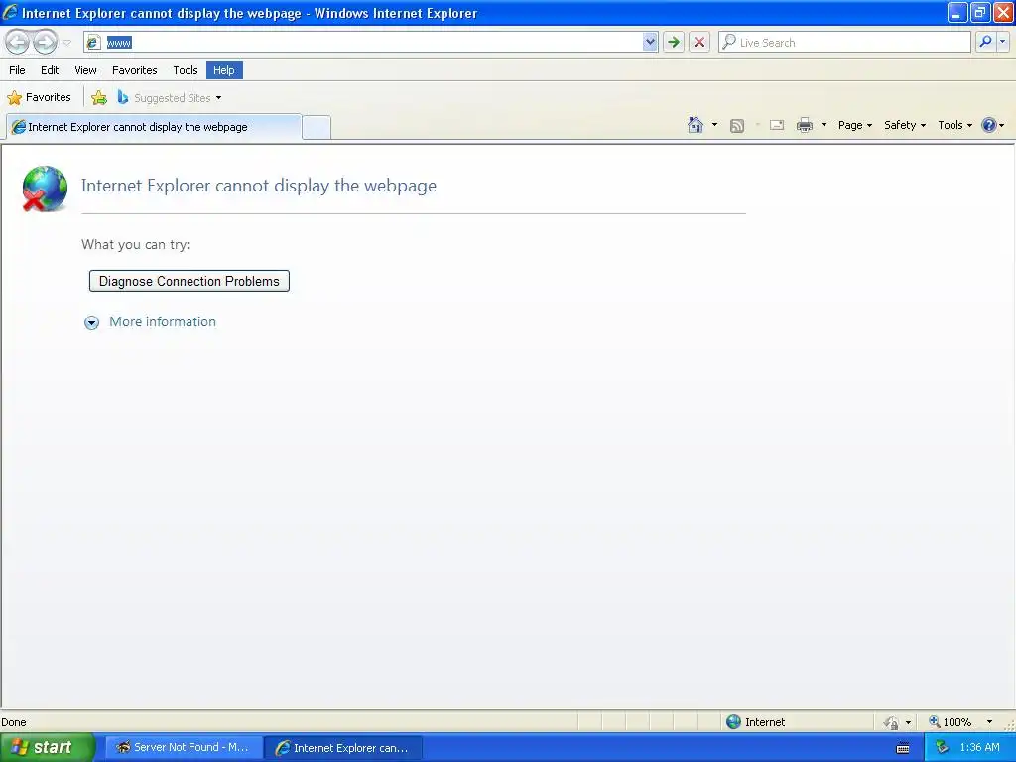The height and width of the screenshot is (762, 1016).
Task: Open Suggested Sites dropdown
Action: 170,98
